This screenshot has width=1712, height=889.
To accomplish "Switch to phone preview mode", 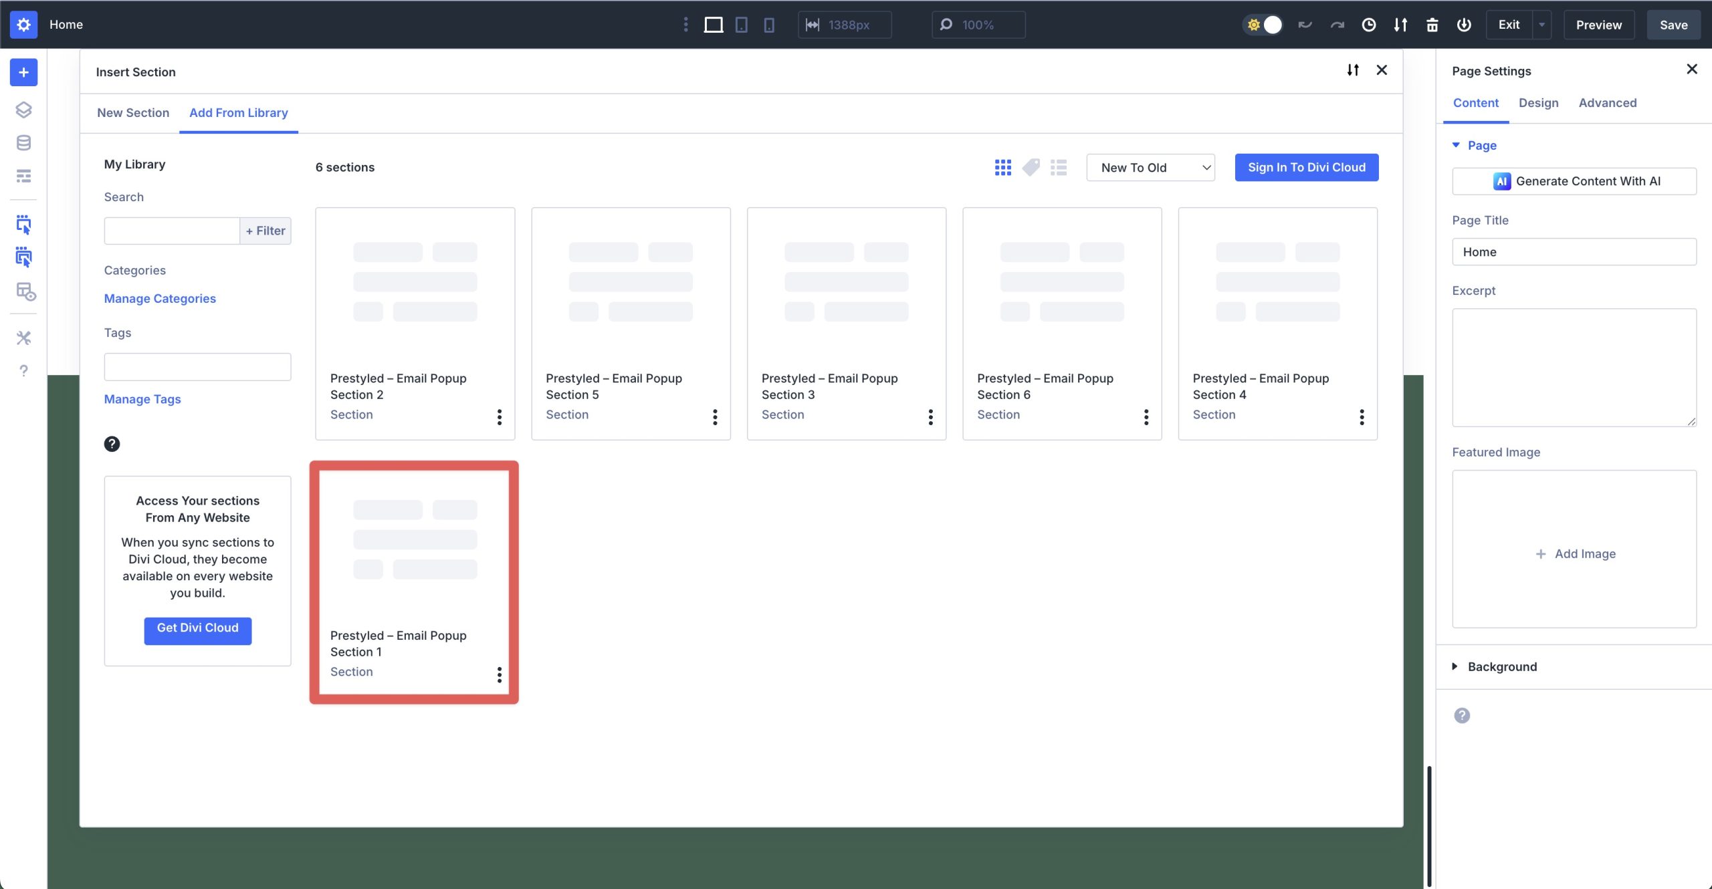I will coord(769,24).
